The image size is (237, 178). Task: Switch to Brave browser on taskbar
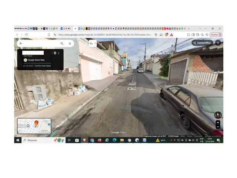click(84, 140)
